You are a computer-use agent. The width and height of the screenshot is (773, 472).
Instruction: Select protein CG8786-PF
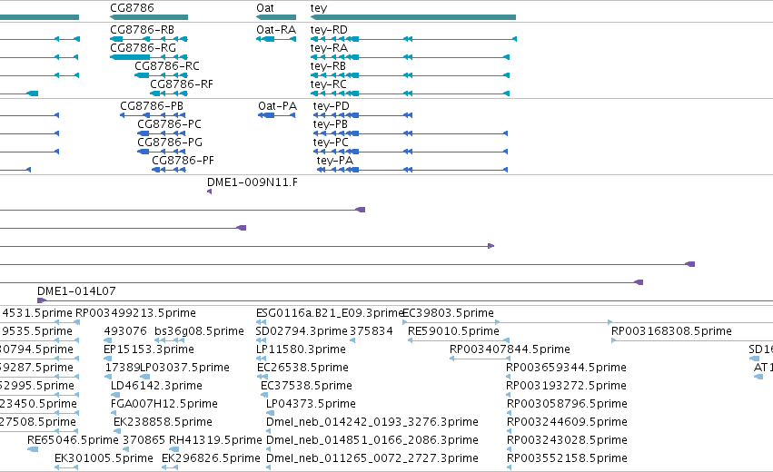169,170
